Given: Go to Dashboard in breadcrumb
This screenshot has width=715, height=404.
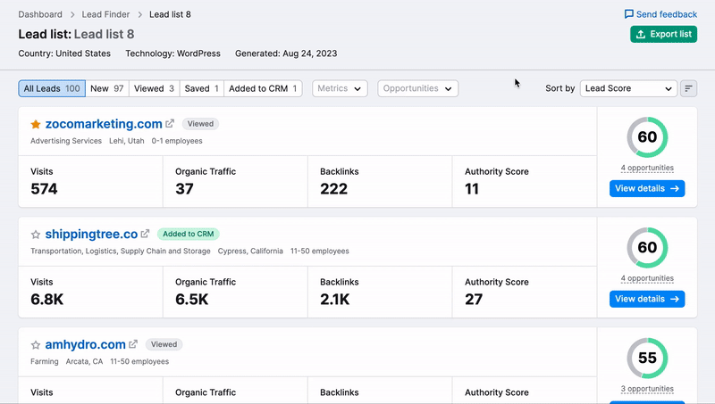Looking at the screenshot, I should [x=40, y=14].
